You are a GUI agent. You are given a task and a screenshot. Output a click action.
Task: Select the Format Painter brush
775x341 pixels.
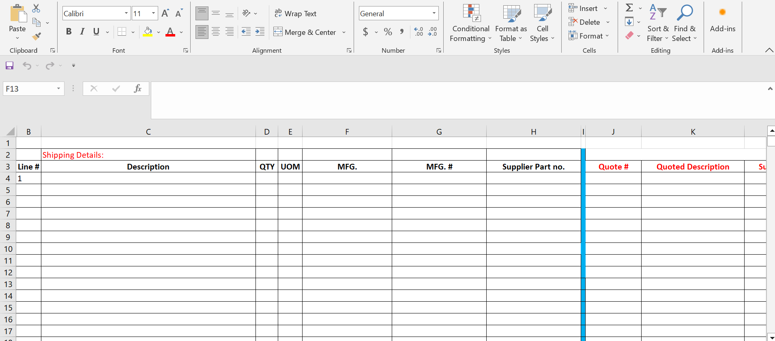[x=36, y=36]
